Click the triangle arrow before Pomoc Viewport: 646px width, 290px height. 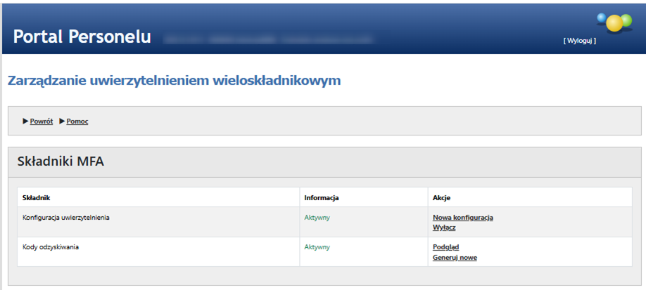(x=62, y=121)
